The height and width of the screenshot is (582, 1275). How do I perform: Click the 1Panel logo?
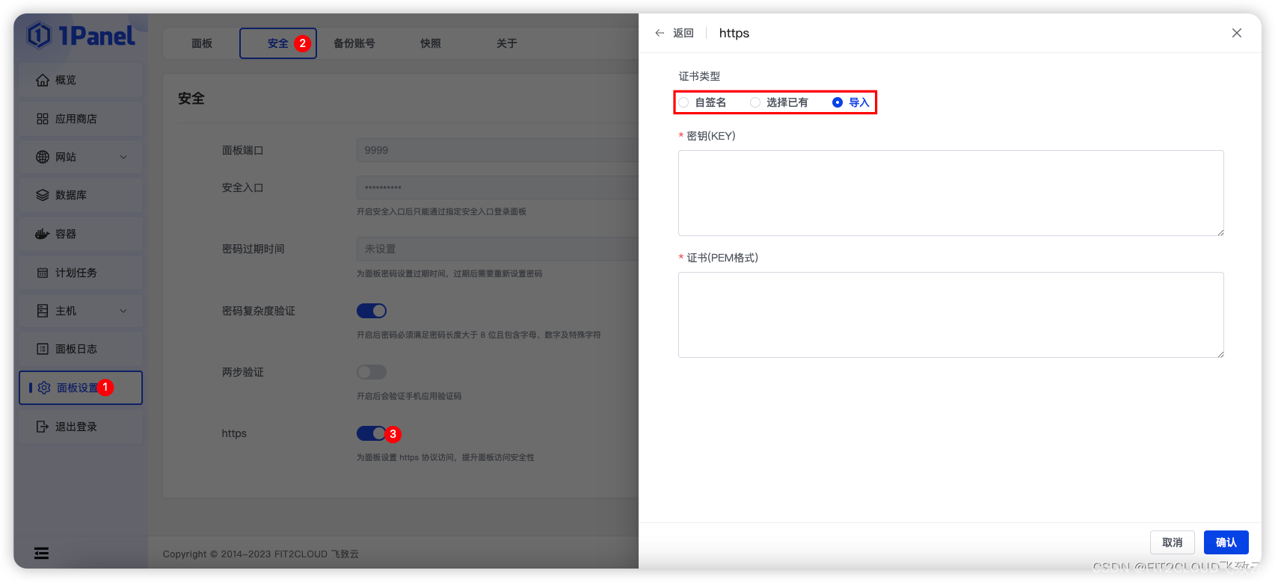[81, 35]
